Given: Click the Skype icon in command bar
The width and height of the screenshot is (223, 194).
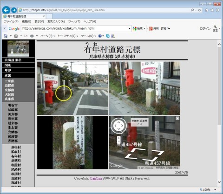Looking at the screenshot, I should click(x=108, y=36).
